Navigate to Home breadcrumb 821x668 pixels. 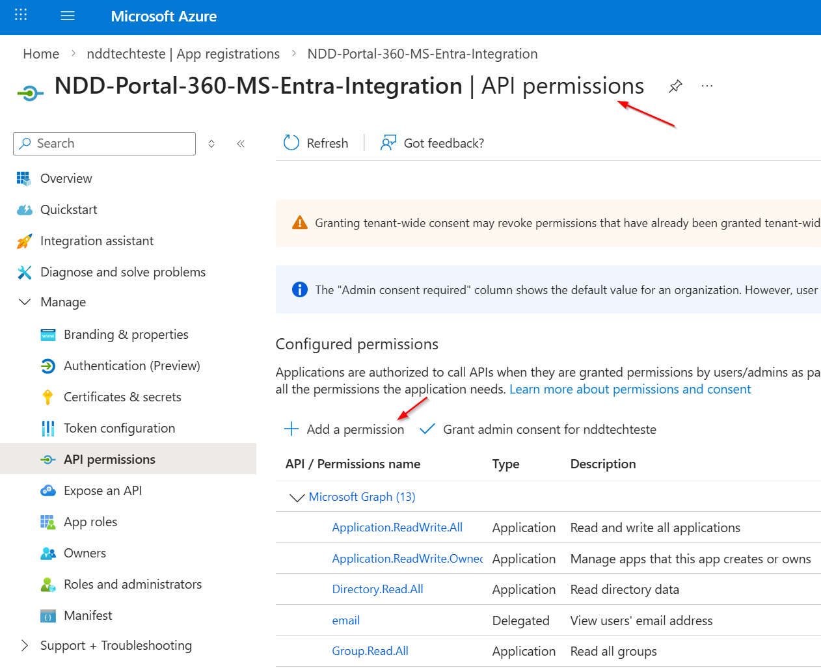point(41,54)
